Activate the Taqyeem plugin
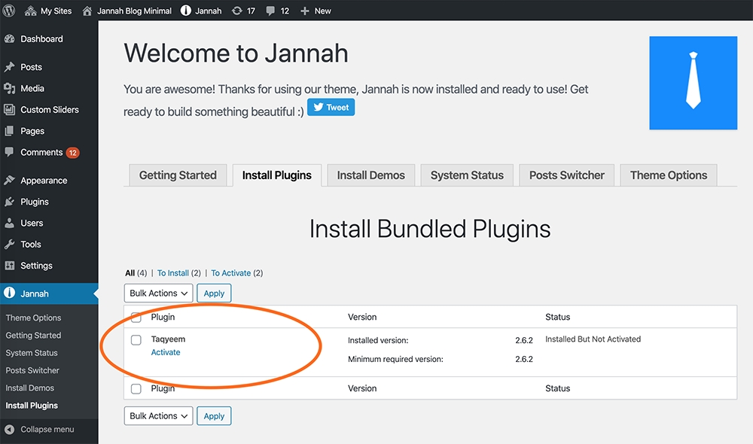This screenshot has height=444, width=753. pos(166,352)
